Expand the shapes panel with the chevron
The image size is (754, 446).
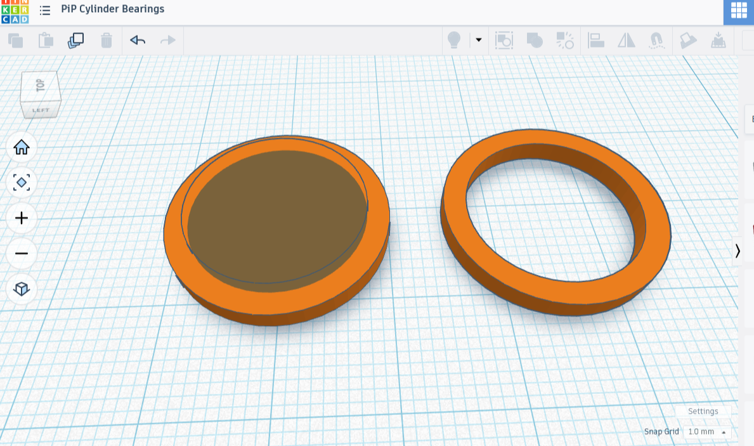pos(738,251)
